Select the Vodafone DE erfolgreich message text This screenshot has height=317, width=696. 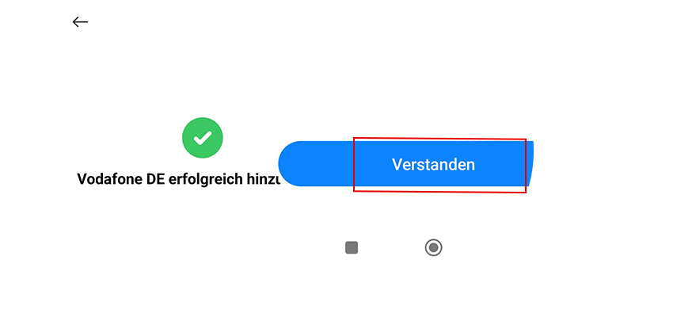click(x=178, y=179)
